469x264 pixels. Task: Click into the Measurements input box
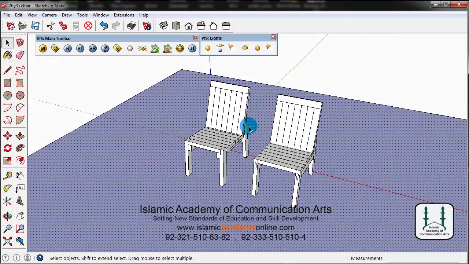click(422, 258)
